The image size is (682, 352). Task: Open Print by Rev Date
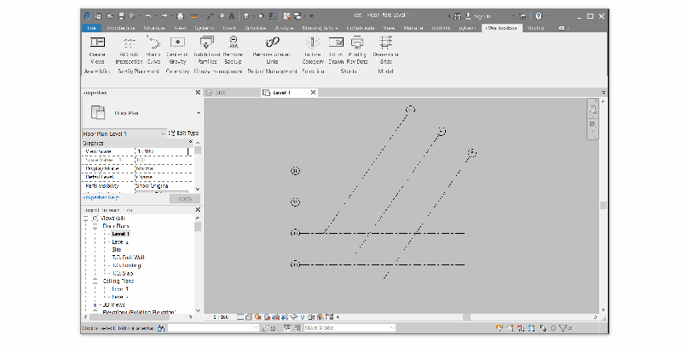[357, 50]
